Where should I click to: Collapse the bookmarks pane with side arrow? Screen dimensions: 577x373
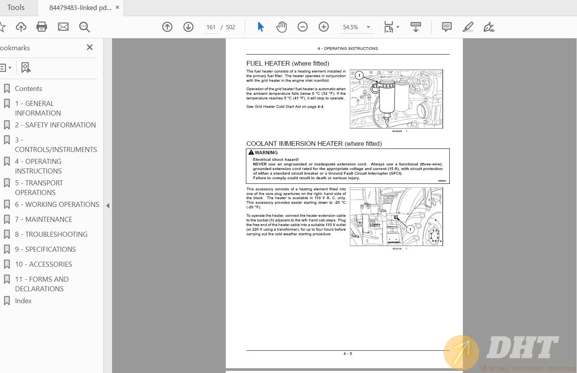point(108,206)
